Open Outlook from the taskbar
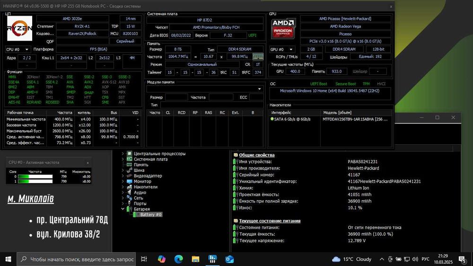Viewport: 473px width, 266px height. coord(229,259)
